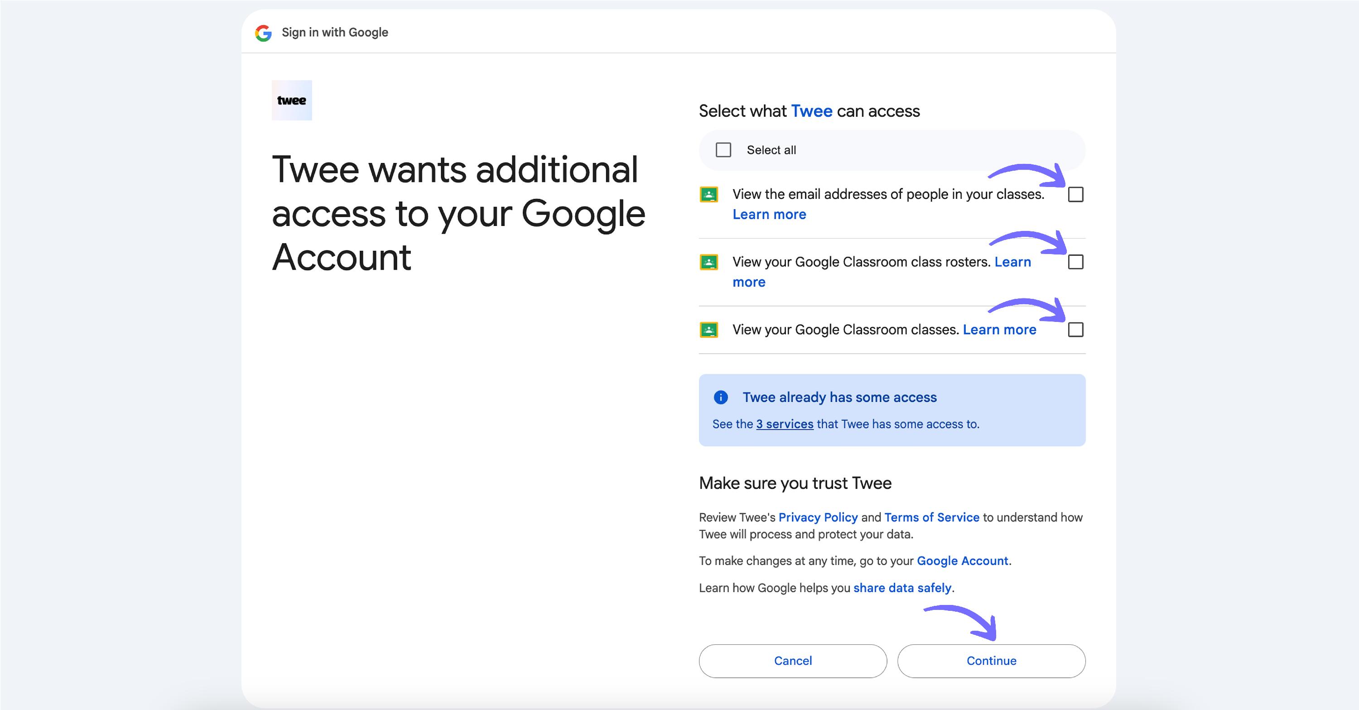Click the Continue button
This screenshot has height=710, width=1359.
(991, 661)
